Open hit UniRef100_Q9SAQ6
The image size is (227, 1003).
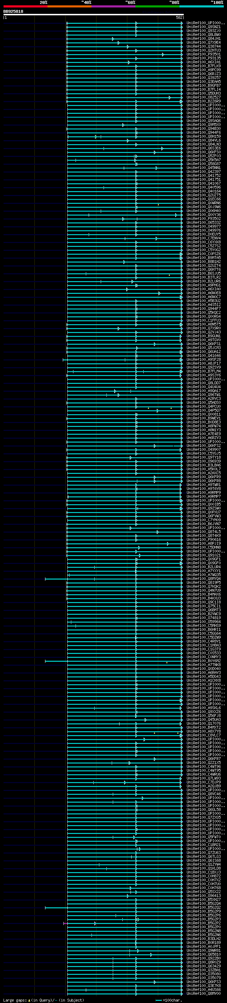coord(204,121)
